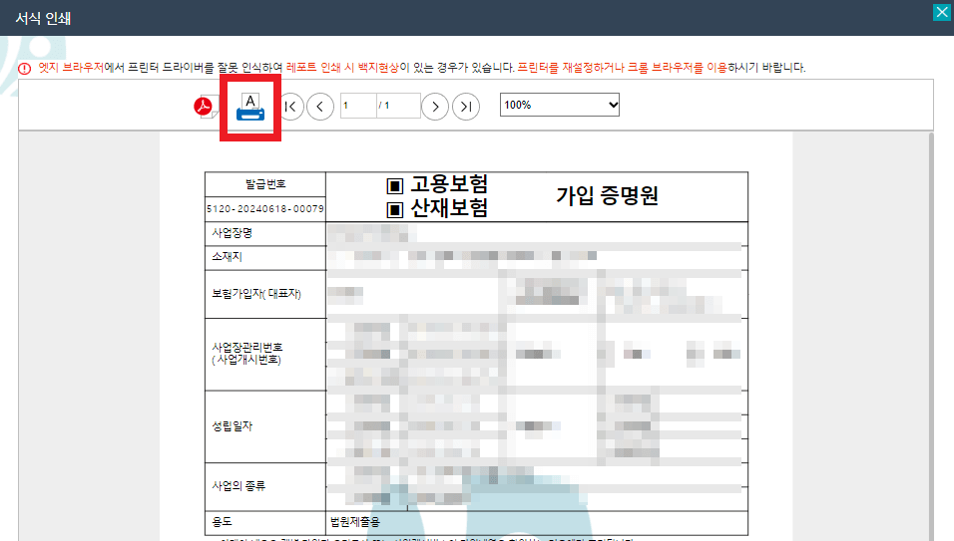Select the 사업의 종류 label
Viewport: 954px width, 541px height.
(x=238, y=486)
